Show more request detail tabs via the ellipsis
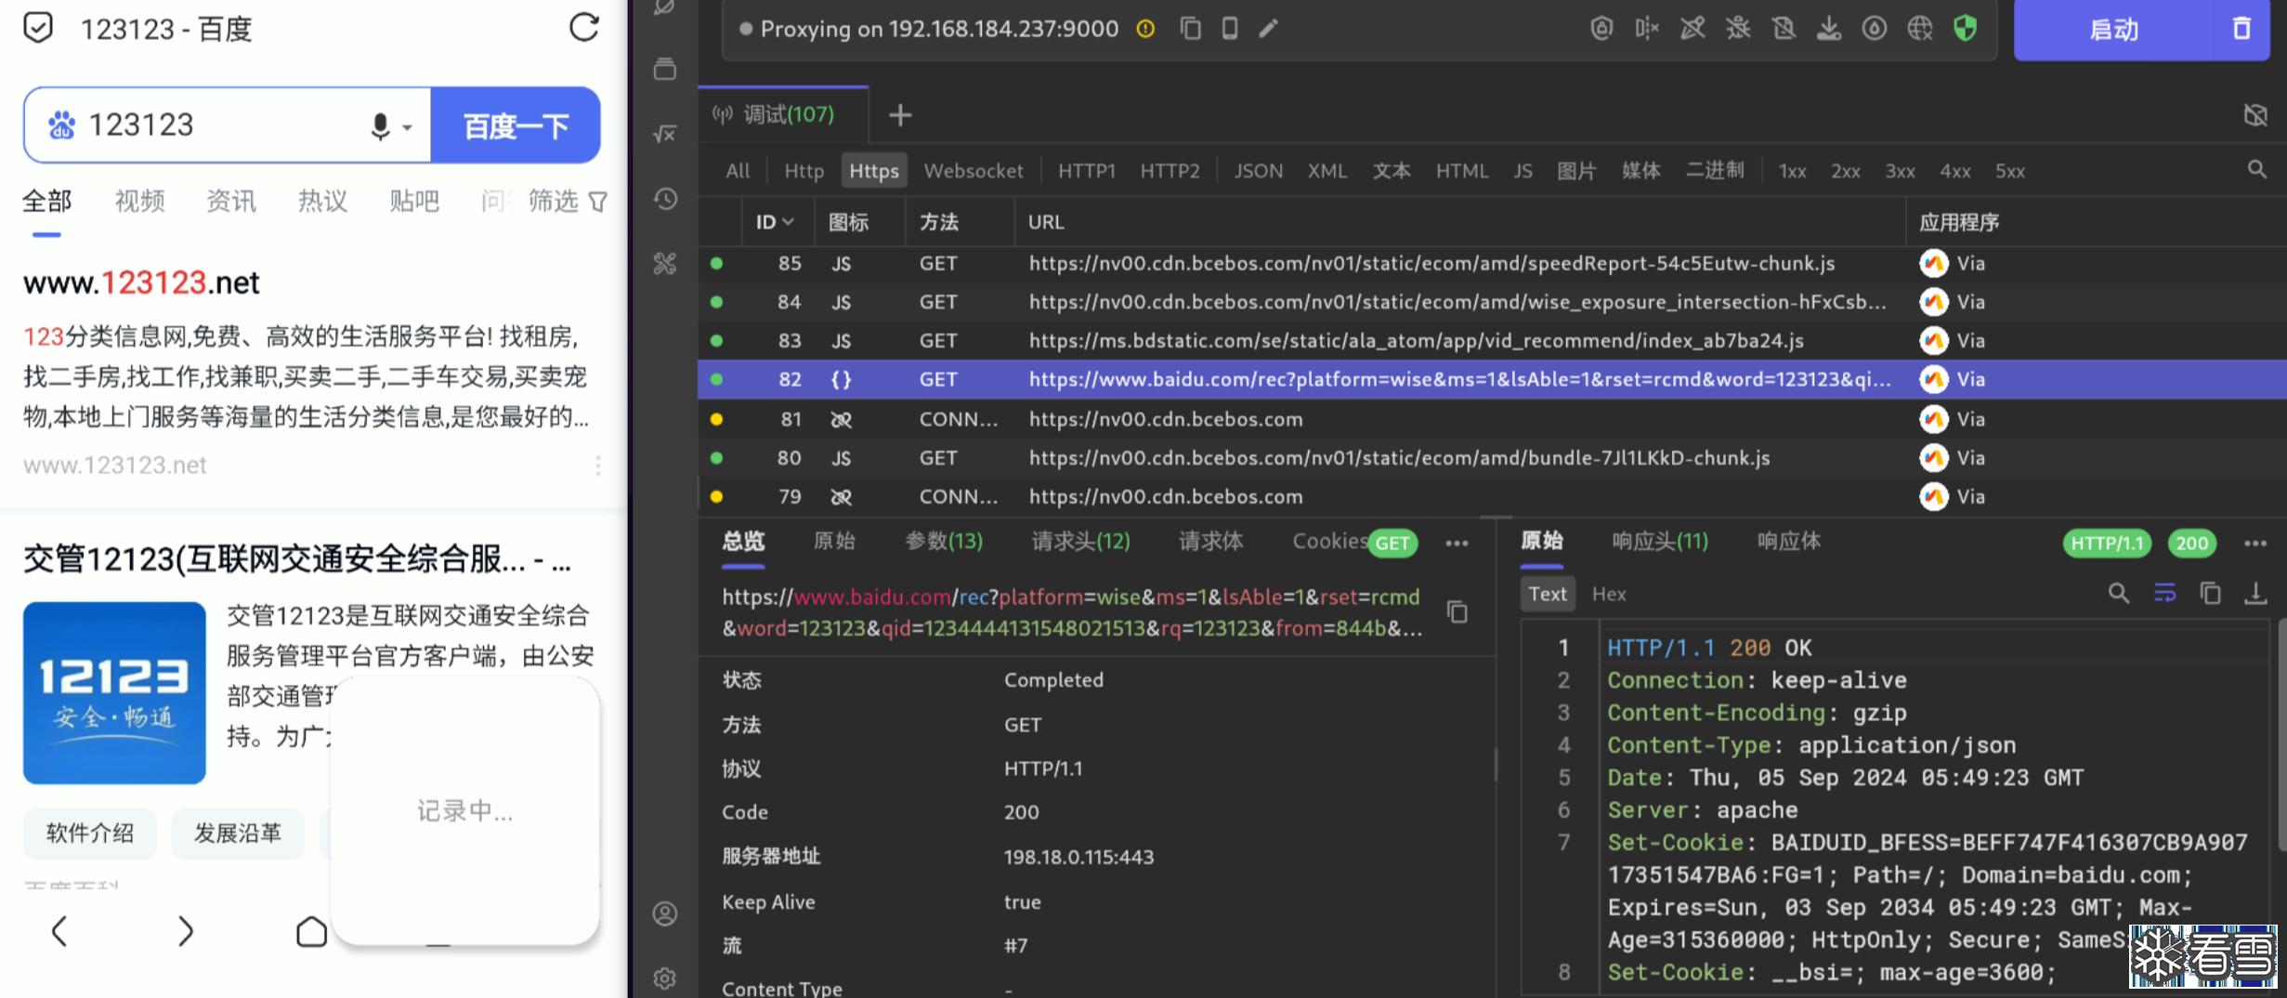The image size is (2287, 998). point(1457,544)
